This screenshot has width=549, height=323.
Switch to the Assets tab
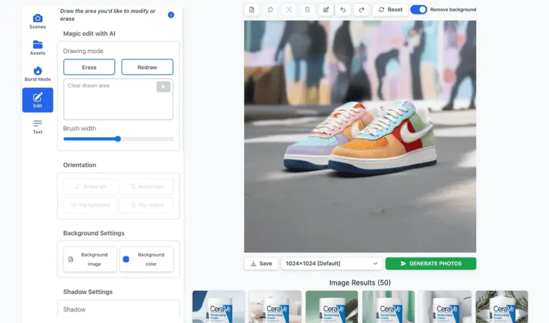click(x=37, y=48)
